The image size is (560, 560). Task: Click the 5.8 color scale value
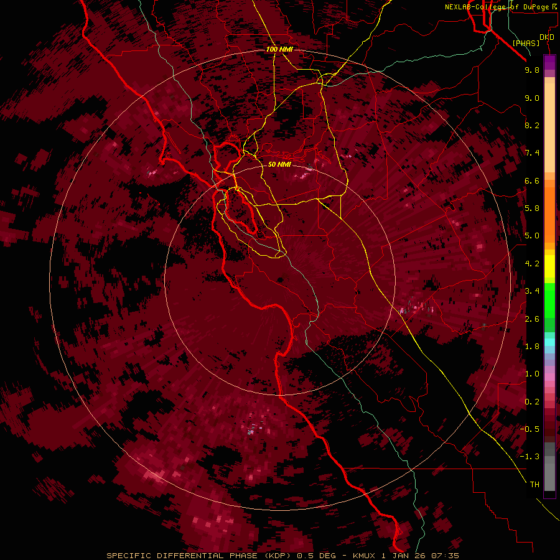532,208
